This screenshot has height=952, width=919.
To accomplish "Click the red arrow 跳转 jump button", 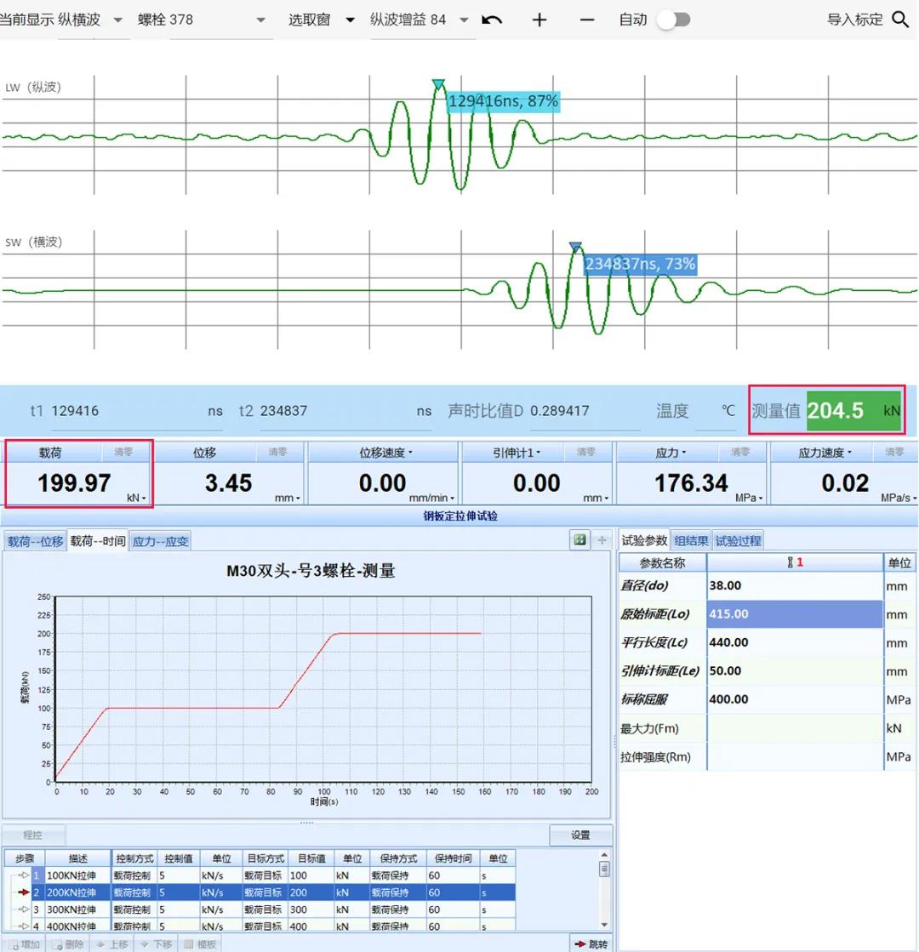I will click(591, 943).
